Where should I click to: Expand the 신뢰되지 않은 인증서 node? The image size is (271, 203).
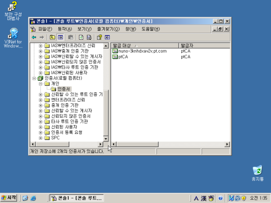(41, 116)
